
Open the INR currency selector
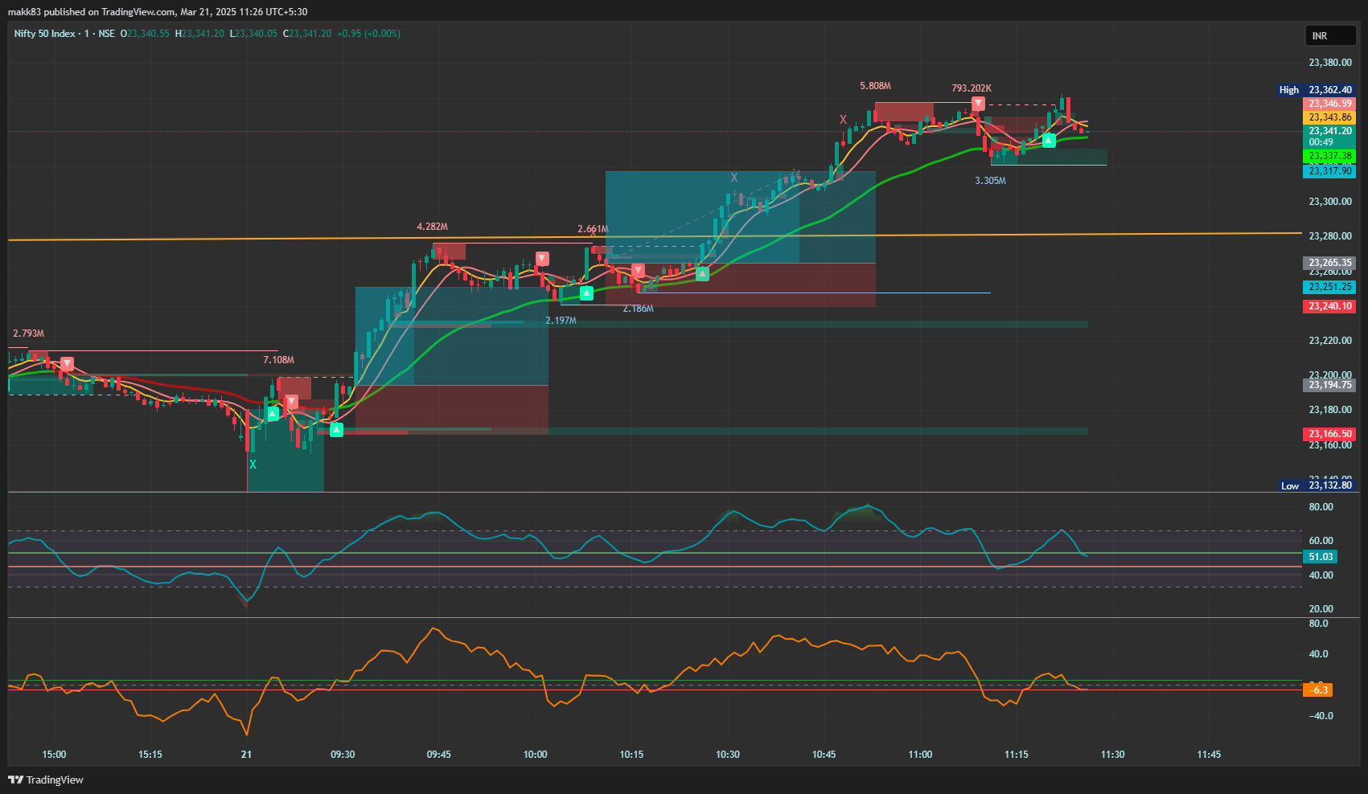tap(1330, 36)
